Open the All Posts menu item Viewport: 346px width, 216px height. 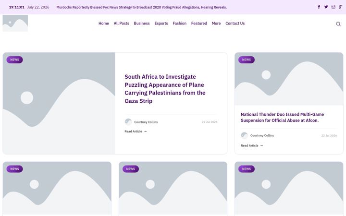[x=122, y=24]
